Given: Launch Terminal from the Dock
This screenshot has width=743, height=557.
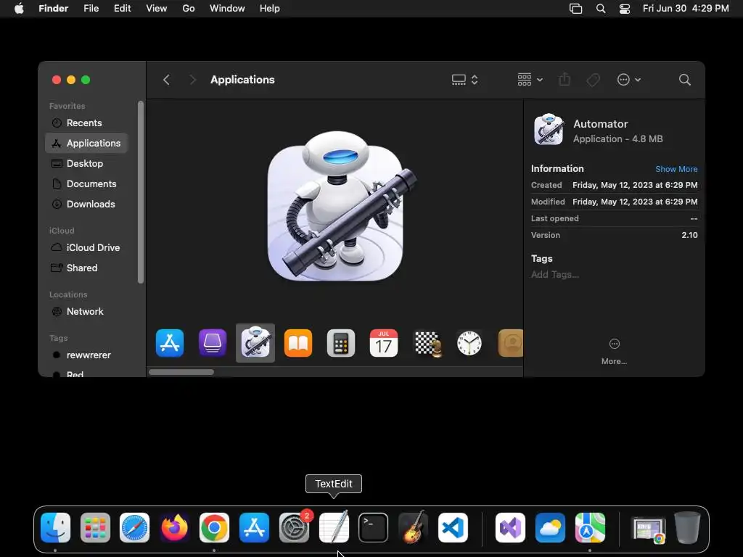Looking at the screenshot, I should tap(374, 528).
